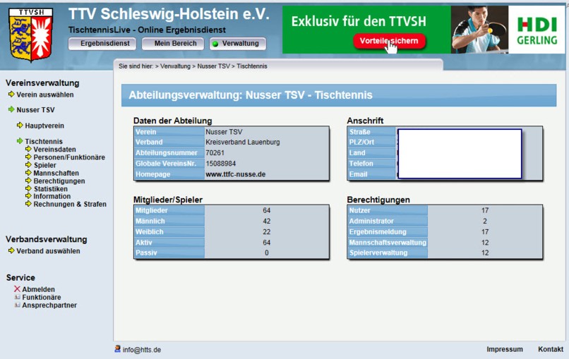Open the Kontakt footer link
569x359 pixels.
click(550, 349)
